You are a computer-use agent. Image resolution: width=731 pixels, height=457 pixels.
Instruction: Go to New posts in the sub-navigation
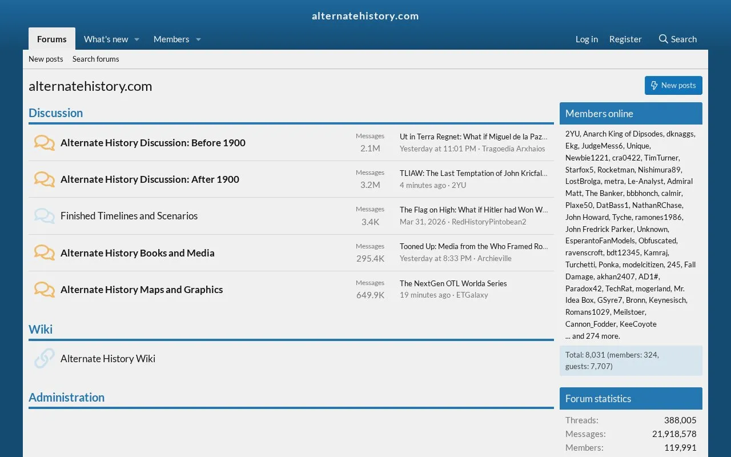point(46,59)
